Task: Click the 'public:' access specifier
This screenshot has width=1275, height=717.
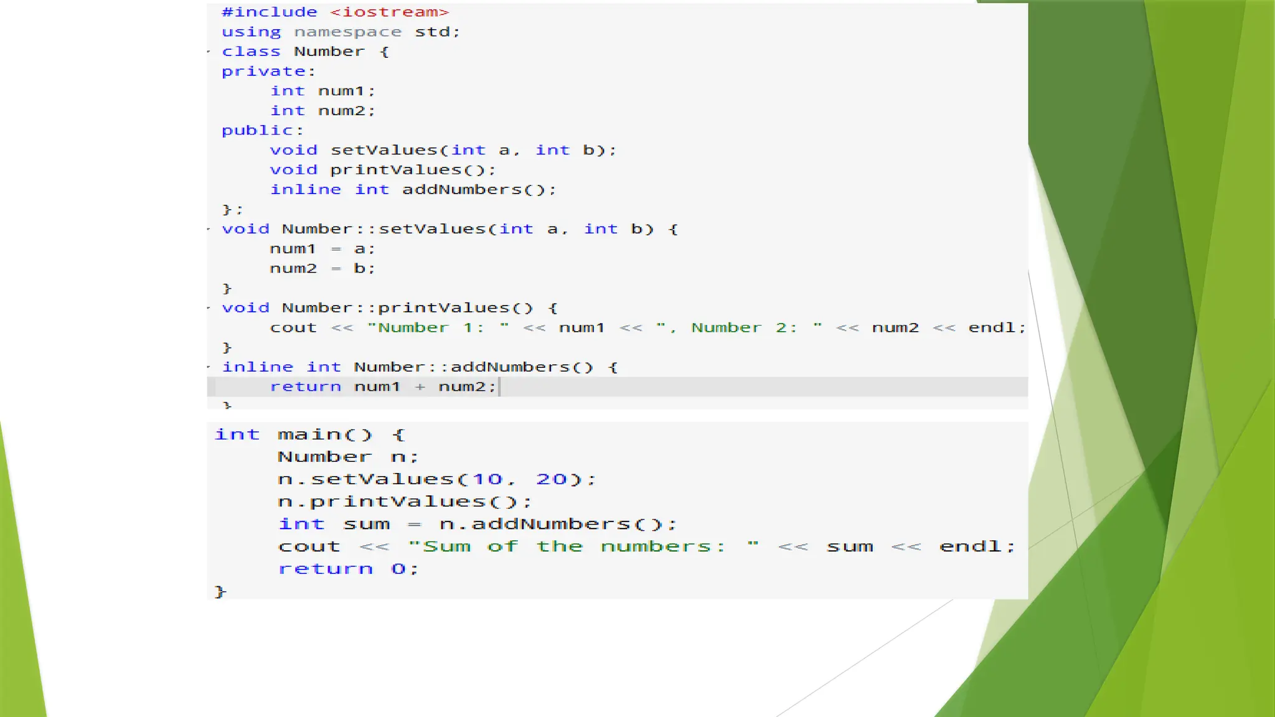Action: click(262, 131)
